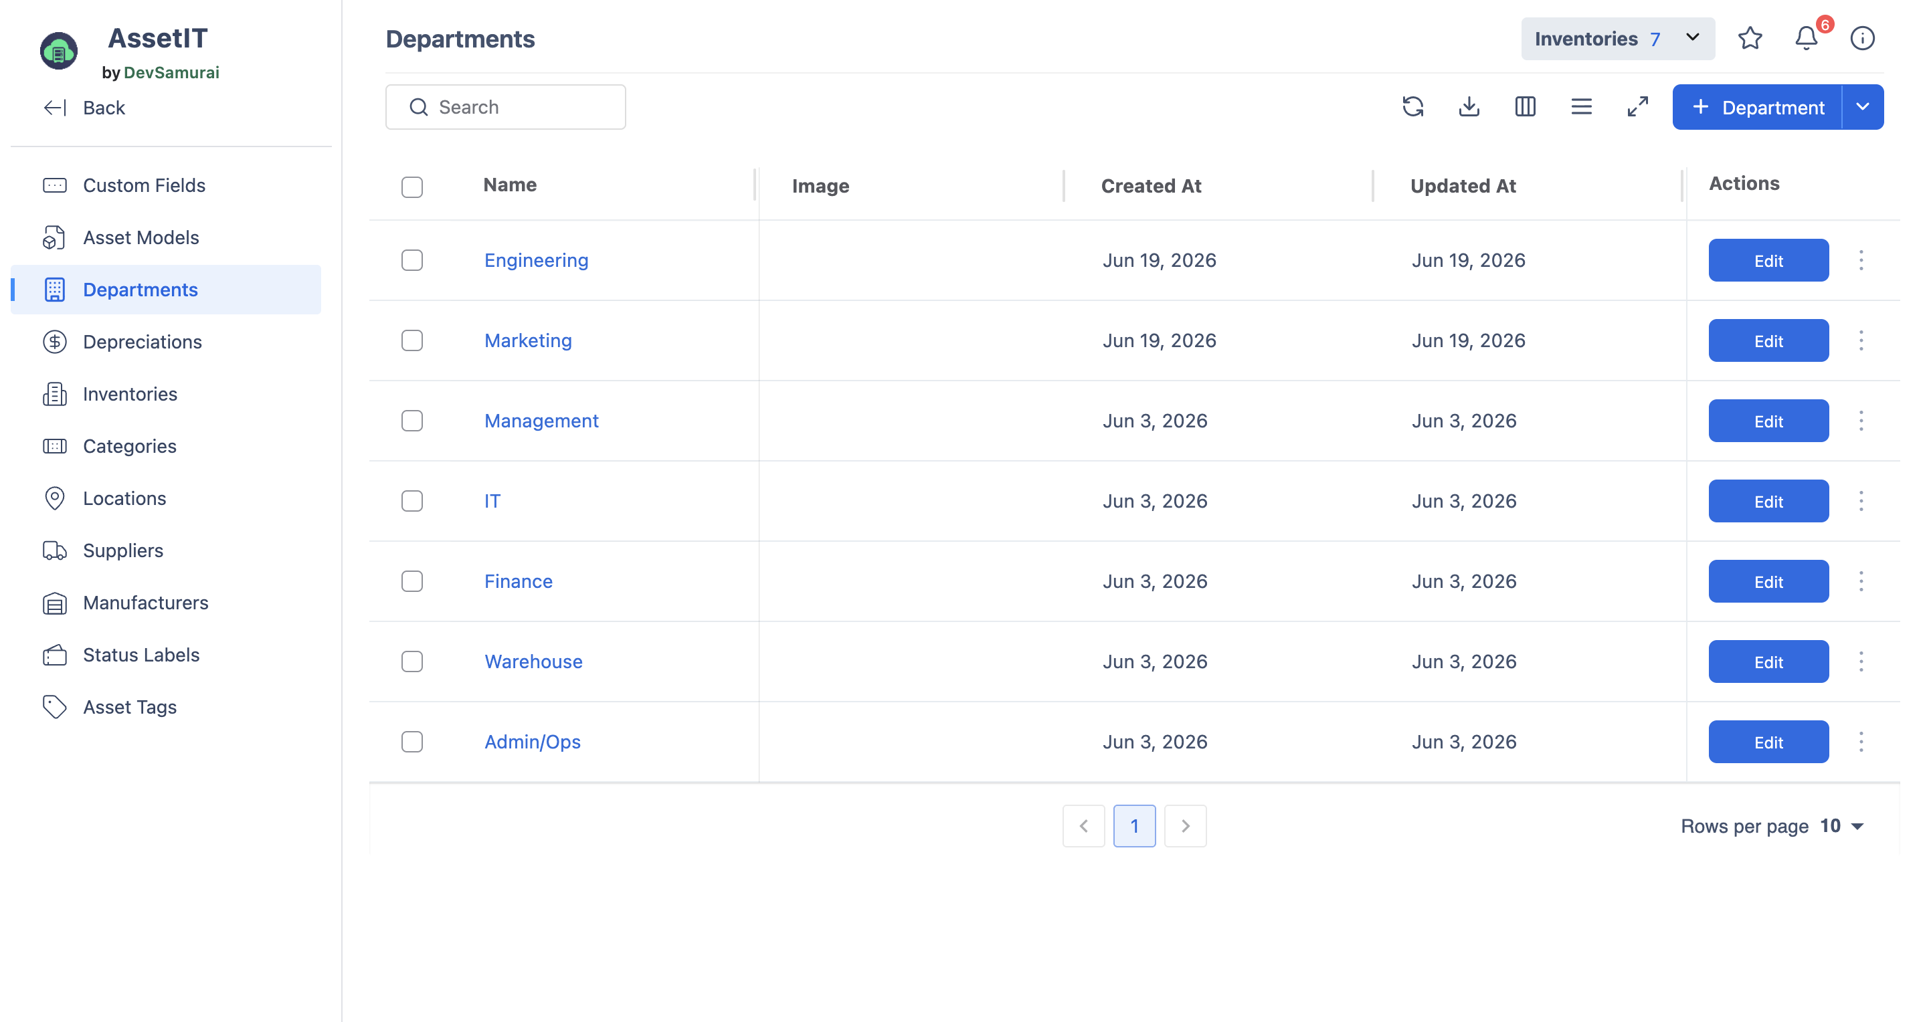Check the Marketing row checkbox
The image size is (1927, 1022).
click(411, 340)
